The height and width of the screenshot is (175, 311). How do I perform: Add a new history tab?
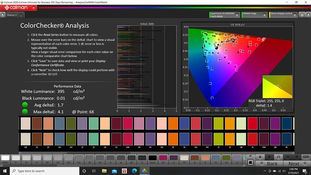(x=21, y=15)
